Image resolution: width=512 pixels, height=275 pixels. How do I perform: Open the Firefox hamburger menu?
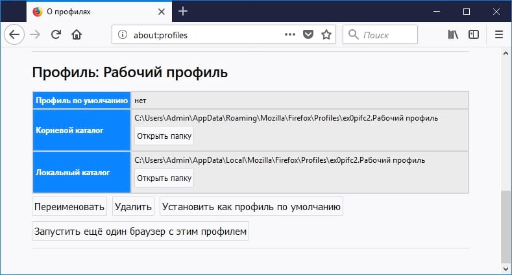(x=498, y=34)
